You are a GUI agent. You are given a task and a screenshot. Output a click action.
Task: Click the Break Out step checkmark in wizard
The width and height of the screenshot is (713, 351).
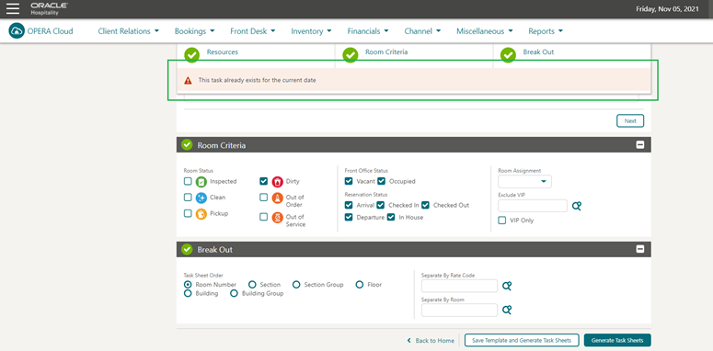coord(508,55)
